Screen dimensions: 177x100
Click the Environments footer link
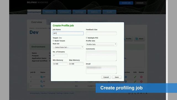click(x=35, y=93)
